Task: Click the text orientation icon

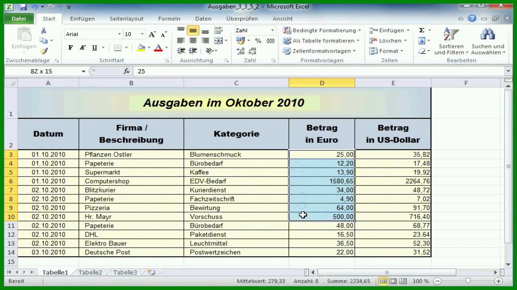Action: tap(209, 51)
